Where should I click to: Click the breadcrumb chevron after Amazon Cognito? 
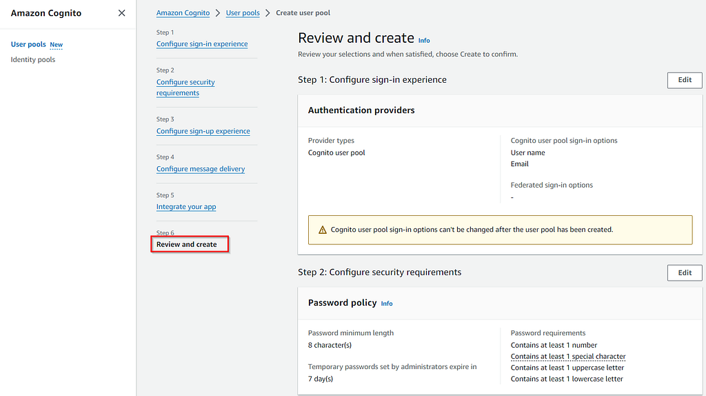[x=218, y=13]
